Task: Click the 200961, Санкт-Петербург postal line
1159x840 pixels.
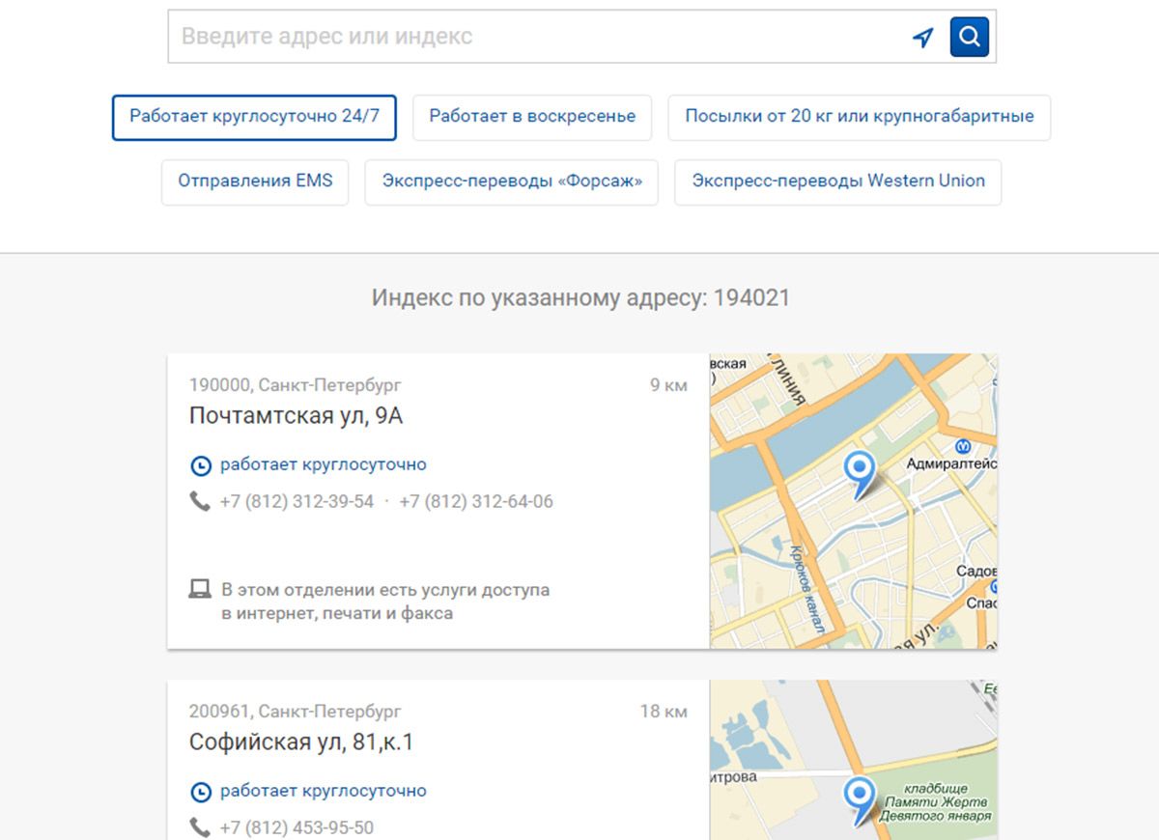Action: click(295, 712)
